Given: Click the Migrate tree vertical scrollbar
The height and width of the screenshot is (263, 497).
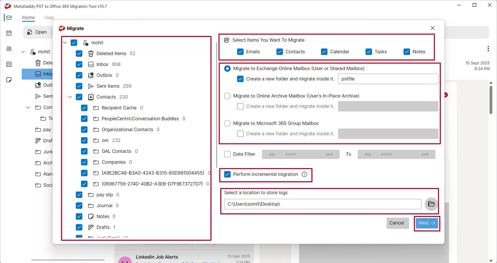Looking at the screenshot, I should 217,105.
